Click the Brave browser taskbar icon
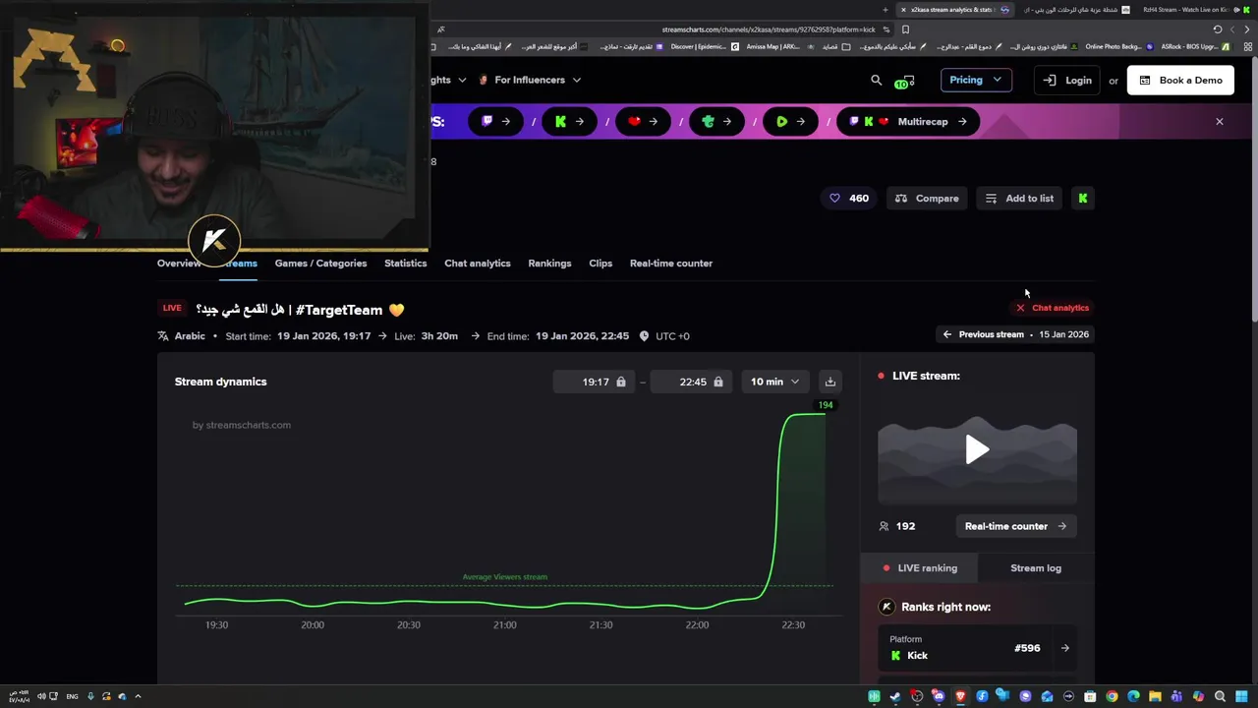The width and height of the screenshot is (1258, 708). 960,696
